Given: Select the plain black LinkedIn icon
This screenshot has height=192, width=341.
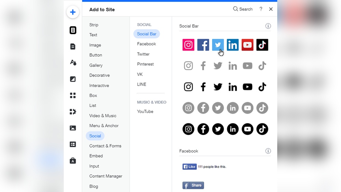Looking at the screenshot, I should pyautogui.click(x=233, y=87).
